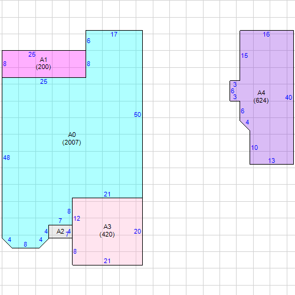Click the 40 dimension on A4's right edge

tap(289, 97)
